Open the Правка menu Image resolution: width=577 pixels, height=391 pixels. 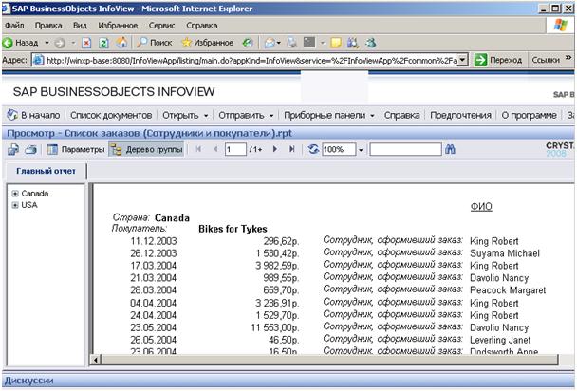click(x=48, y=26)
